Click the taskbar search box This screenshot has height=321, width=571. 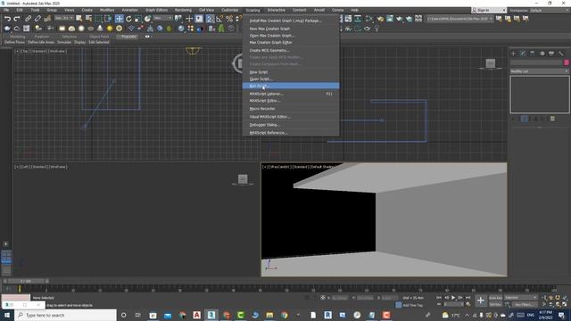point(65,315)
